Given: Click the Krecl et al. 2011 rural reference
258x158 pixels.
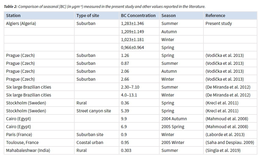Looking at the screenshot, I should tap(222, 103).
